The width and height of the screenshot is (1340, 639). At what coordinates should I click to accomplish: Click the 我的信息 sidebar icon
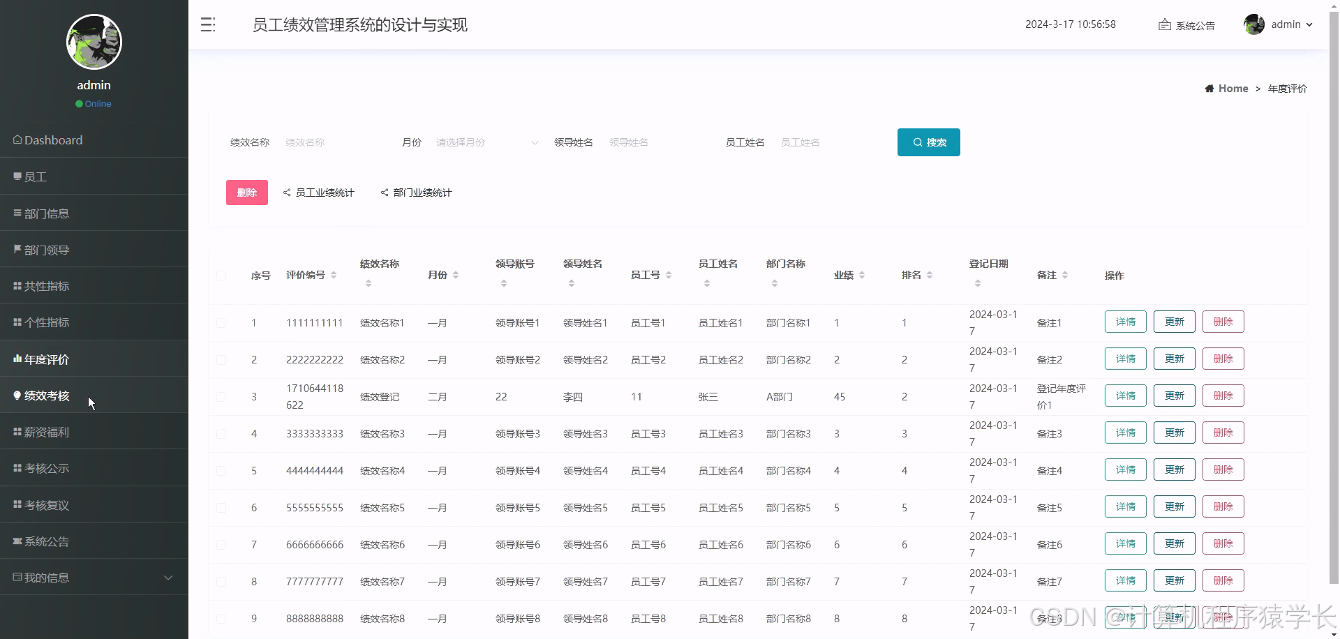click(17, 577)
